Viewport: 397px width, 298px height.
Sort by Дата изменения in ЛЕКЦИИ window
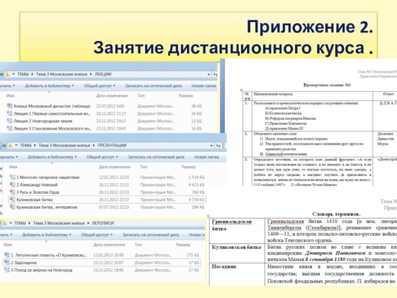click(x=112, y=95)
